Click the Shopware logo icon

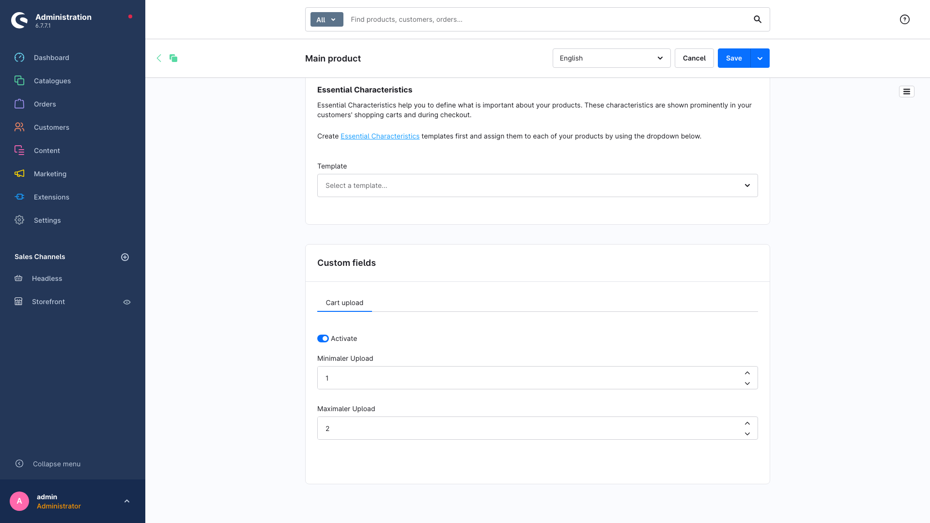click(x=19, y=20)
